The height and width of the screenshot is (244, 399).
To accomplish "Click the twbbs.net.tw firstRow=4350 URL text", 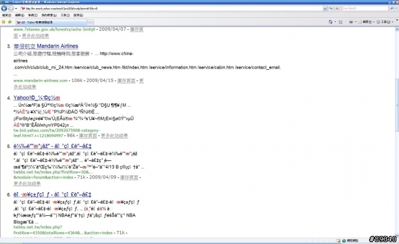I will pos(63,230).
